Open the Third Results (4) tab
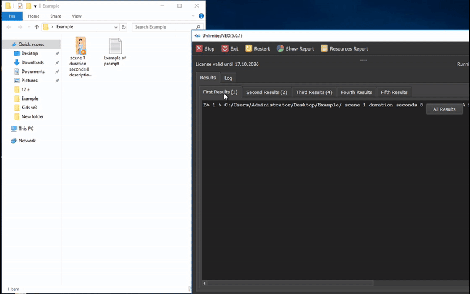The image size is (470, 294). pos(314,92)
